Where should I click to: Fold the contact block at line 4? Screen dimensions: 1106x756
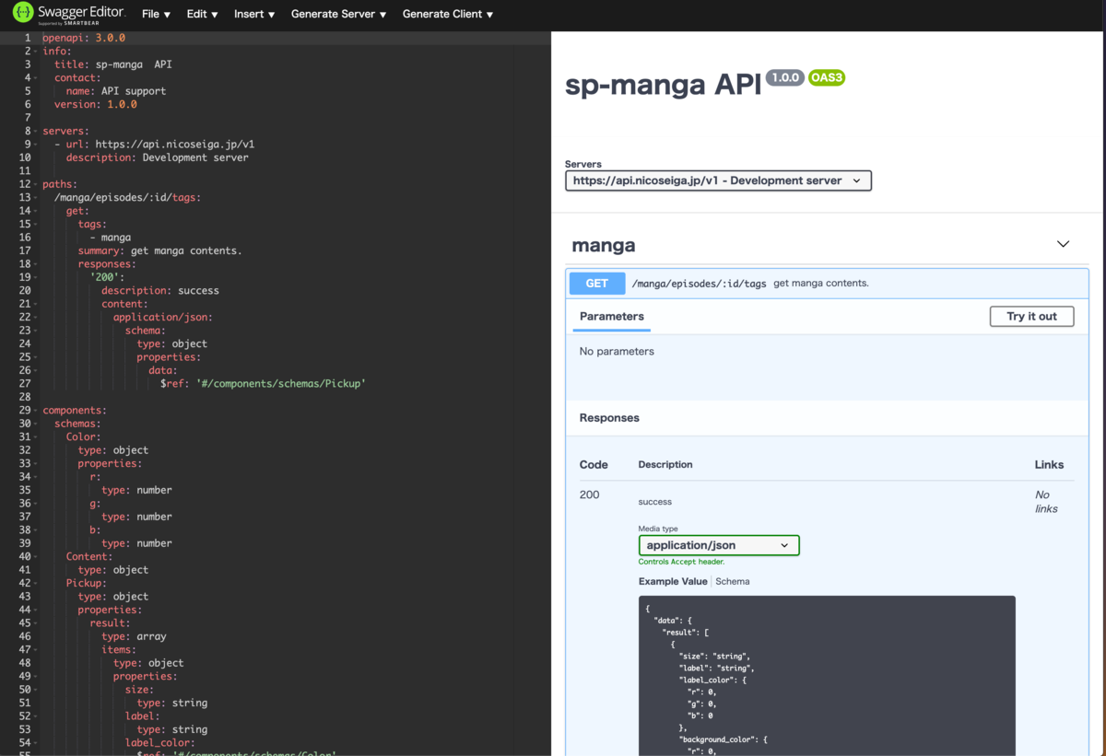point(36,78)
